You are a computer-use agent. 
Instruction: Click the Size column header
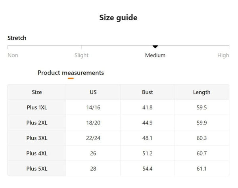pyautogui.click(x=37, y=92)
